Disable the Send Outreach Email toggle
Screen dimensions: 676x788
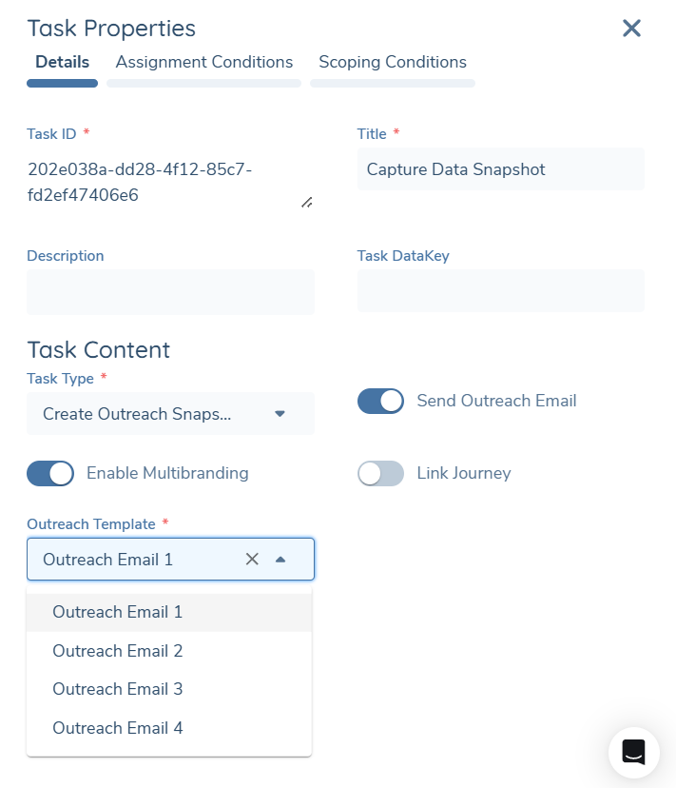click(380, 401)
